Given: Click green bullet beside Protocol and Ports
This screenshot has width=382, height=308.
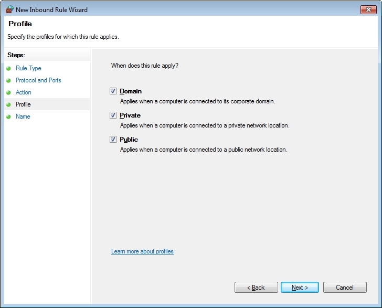Looking at the screenshot, I should 8,81.
